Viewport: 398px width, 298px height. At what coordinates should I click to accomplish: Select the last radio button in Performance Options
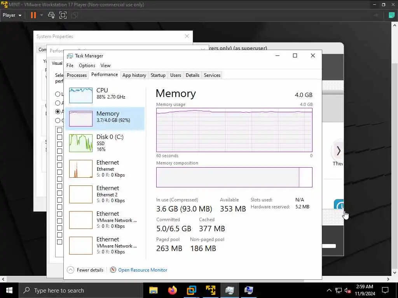point(58,120)
